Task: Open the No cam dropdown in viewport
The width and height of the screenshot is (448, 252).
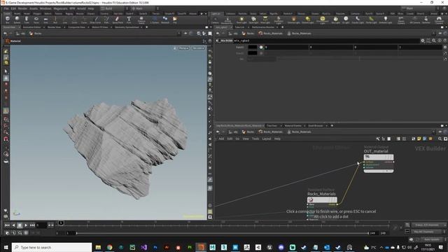Action: 199,48
